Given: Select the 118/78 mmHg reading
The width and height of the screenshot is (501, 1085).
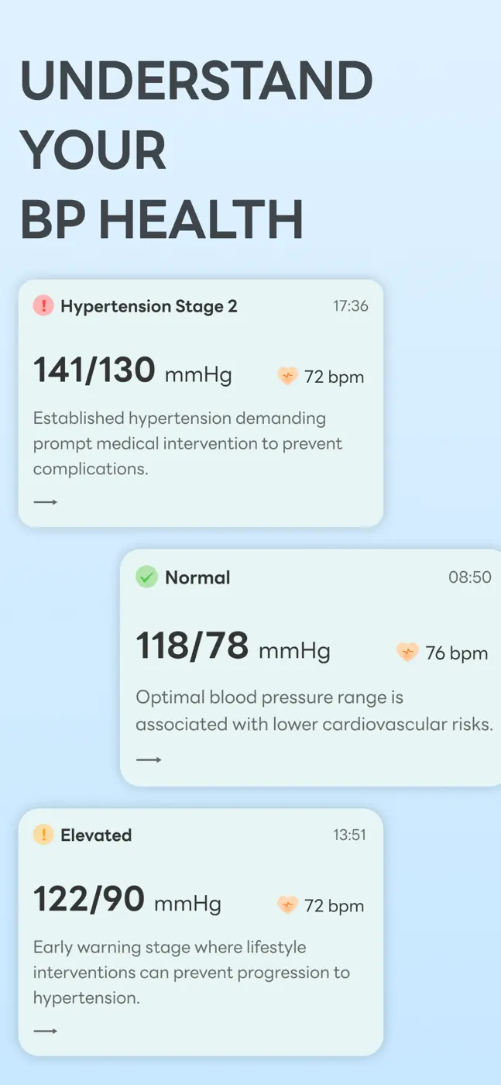Looking at the screenshot, I should pyautogui.click(x=233, y=646).
